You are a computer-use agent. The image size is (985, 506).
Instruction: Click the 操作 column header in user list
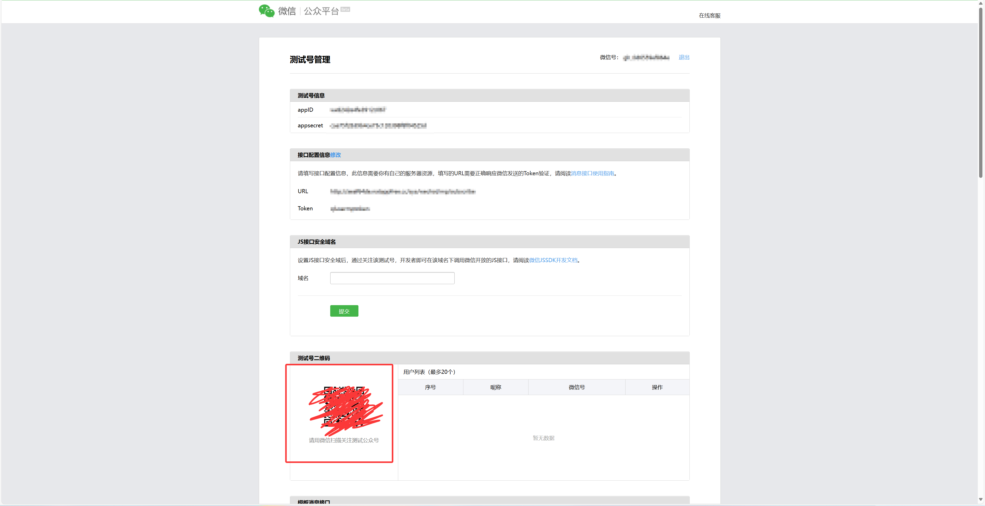click(x=657, y=387)
